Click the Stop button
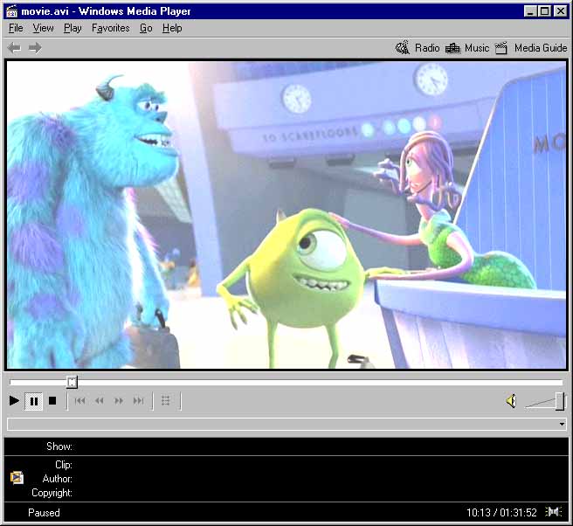573x526 pixels. [x=52, y=401]
